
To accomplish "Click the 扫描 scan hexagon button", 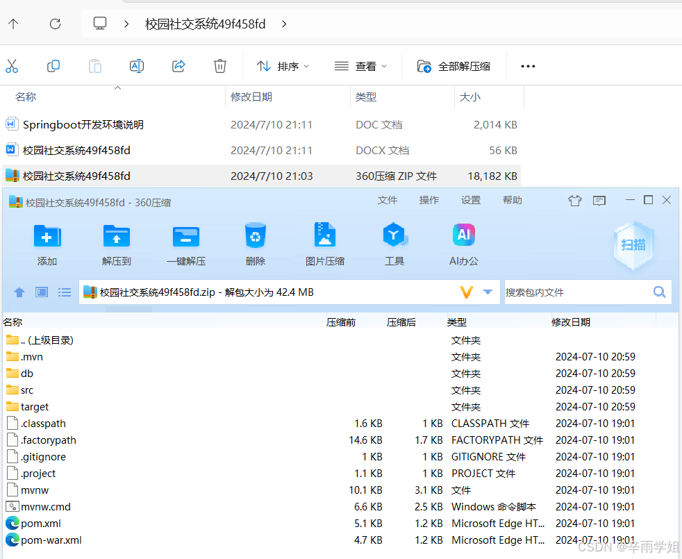I will coord(633,245).
